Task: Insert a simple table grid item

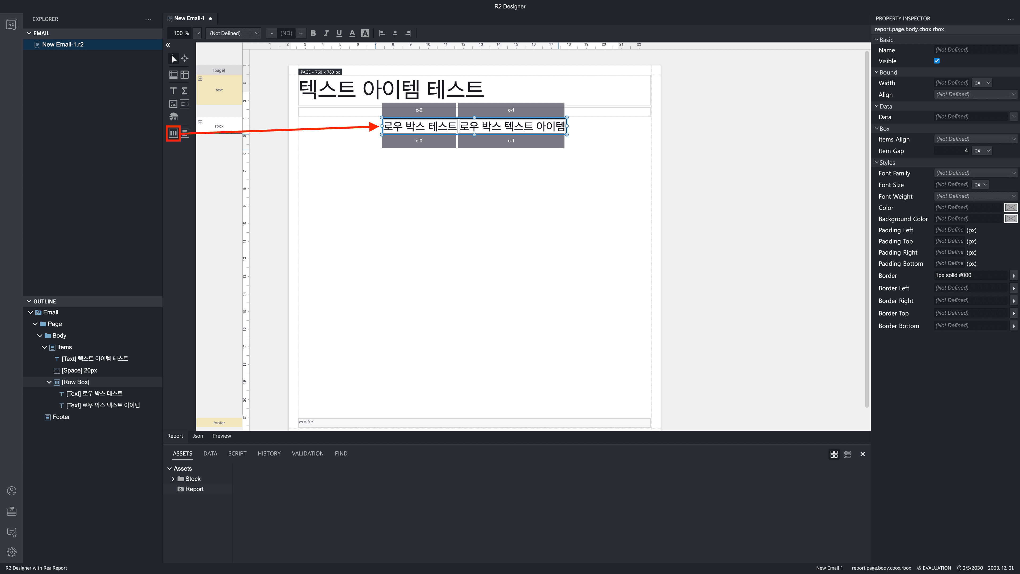Action: pos(185,74)
